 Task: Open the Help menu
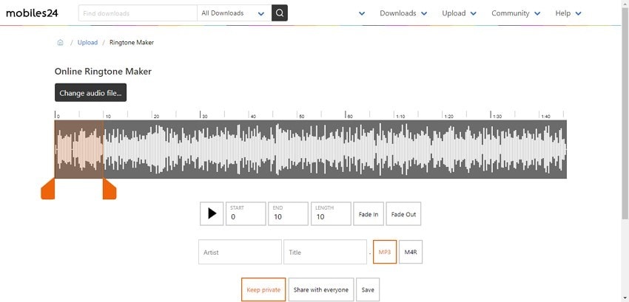click(x=568, y=13)
